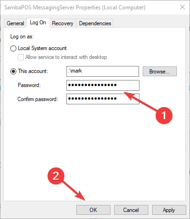The width and height of the screenshot is (190, 219).
Task: Click inside the Confirm password field
Action: pos(103,99)
